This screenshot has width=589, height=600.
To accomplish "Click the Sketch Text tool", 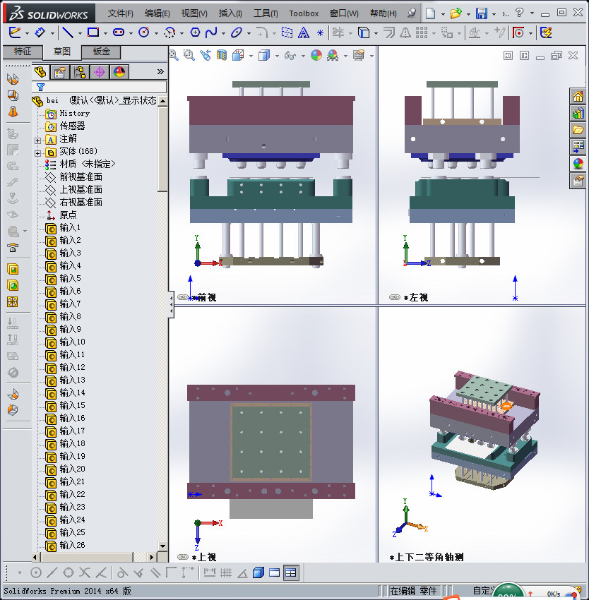I will click(303, 32).
